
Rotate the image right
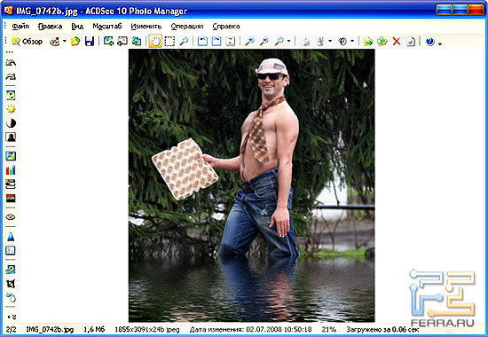tap(216, 42)
